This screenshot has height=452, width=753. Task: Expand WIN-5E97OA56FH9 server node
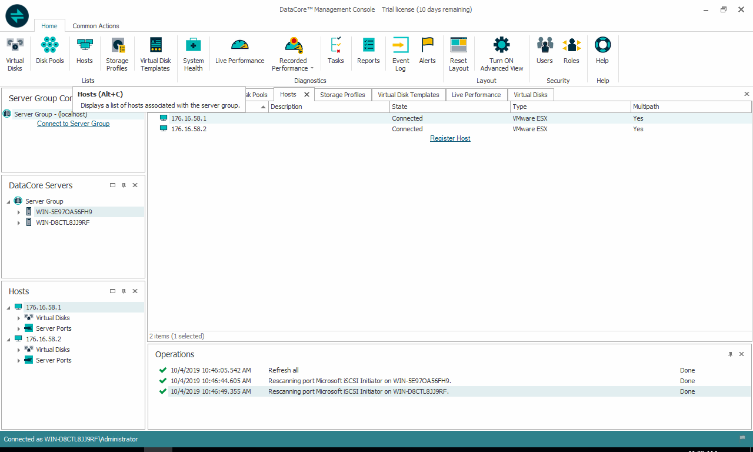coord(19,212)
